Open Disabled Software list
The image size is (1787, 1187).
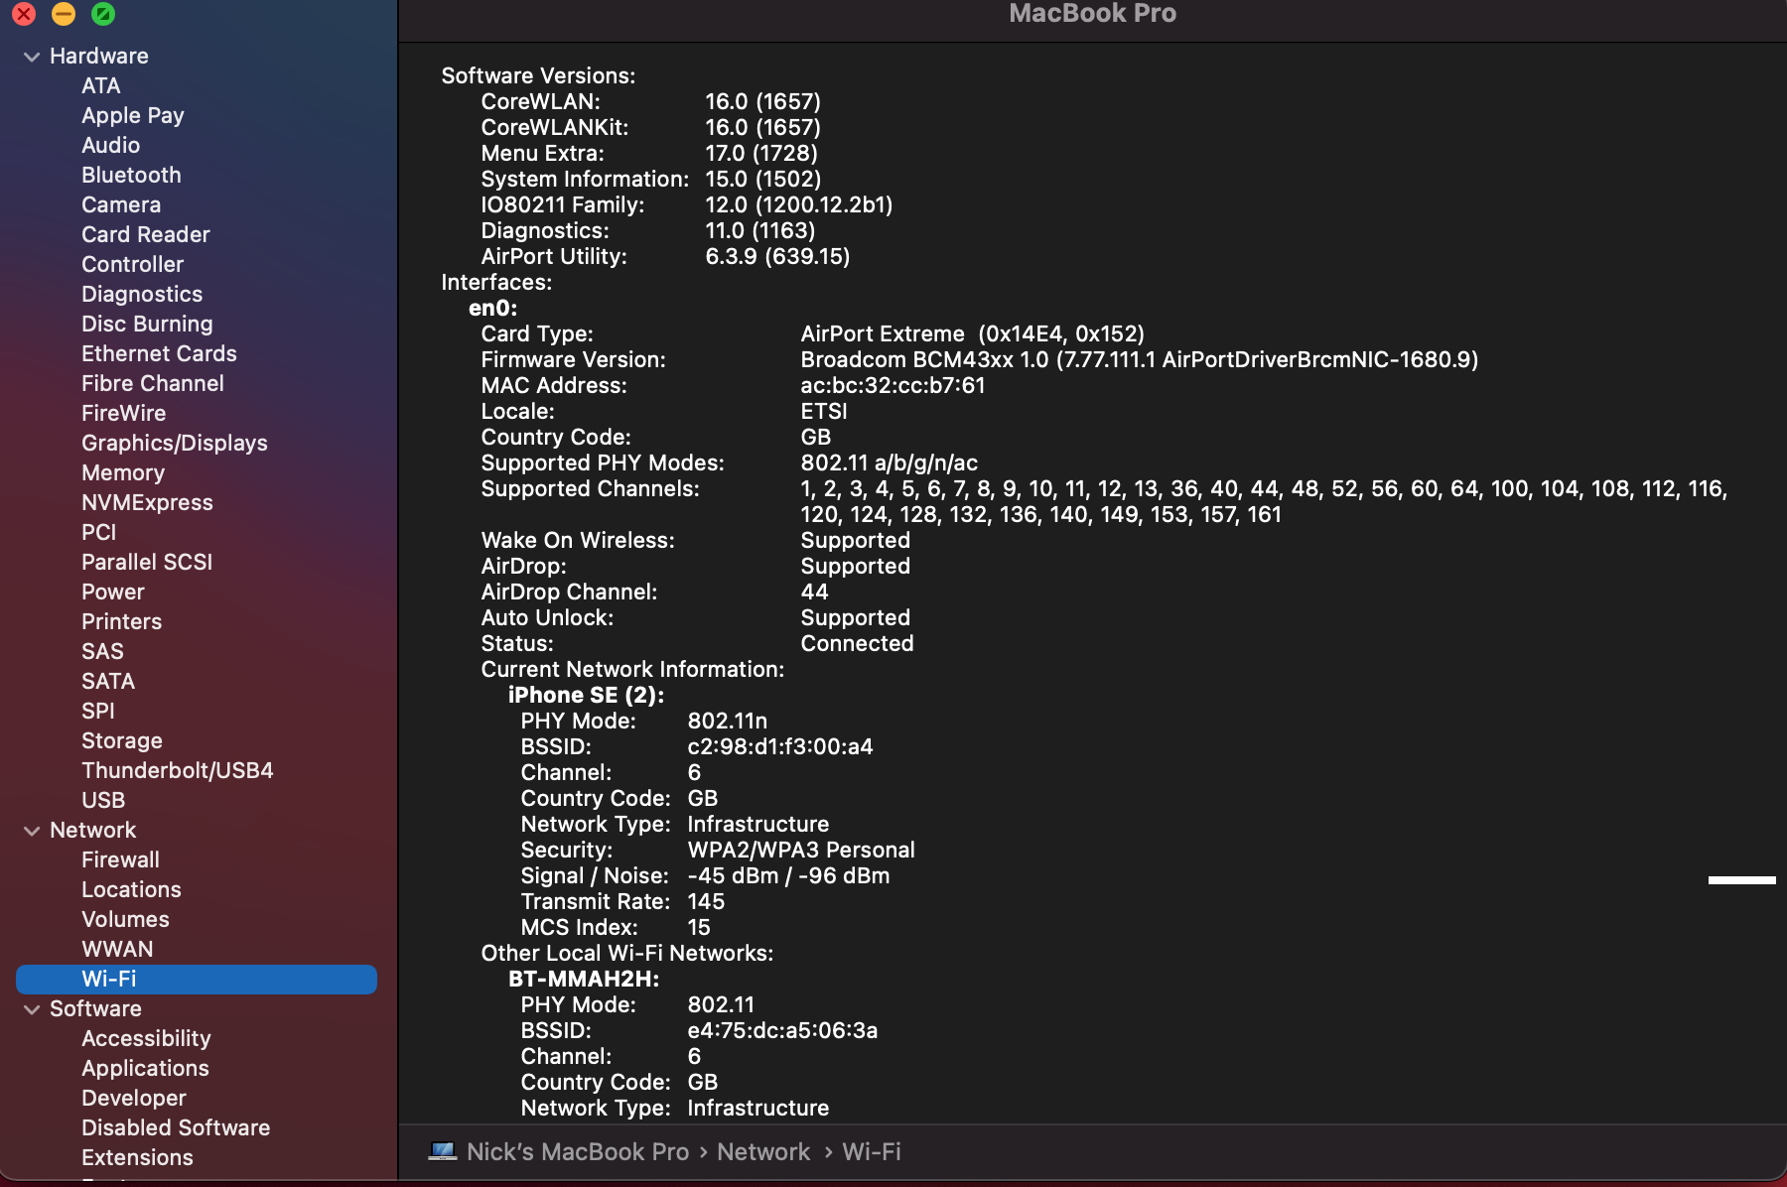coord(176,1128)
